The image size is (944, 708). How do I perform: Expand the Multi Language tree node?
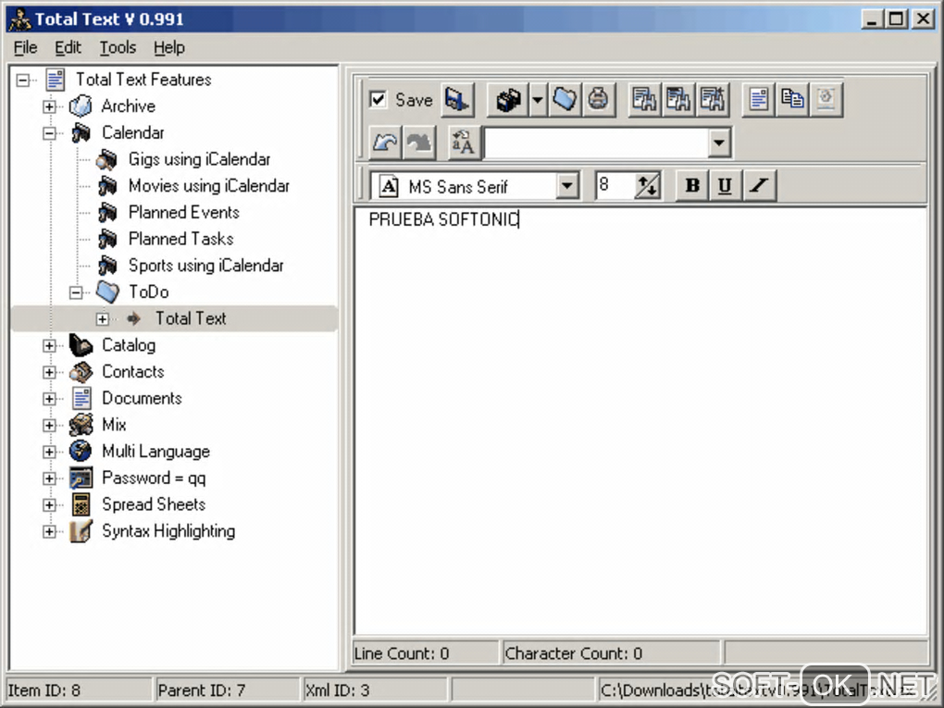point(49,452)
